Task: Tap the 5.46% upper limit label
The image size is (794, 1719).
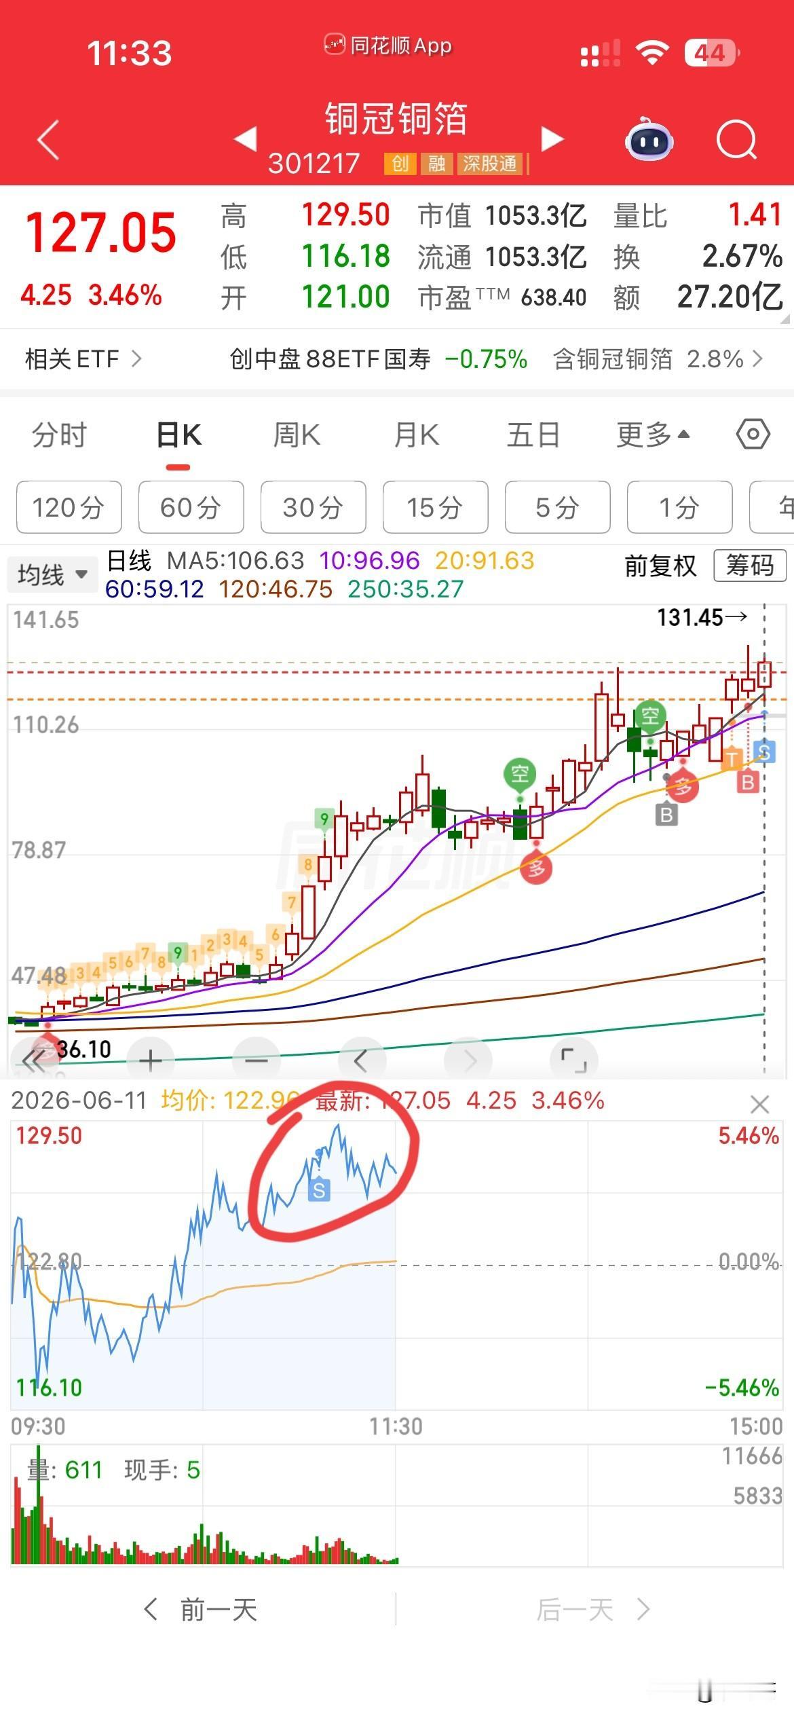Action: (749, 1136)
